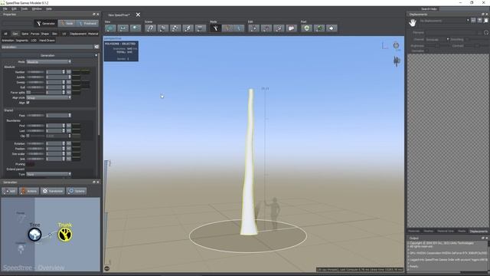Close the Generation panel

click(97, 182)
